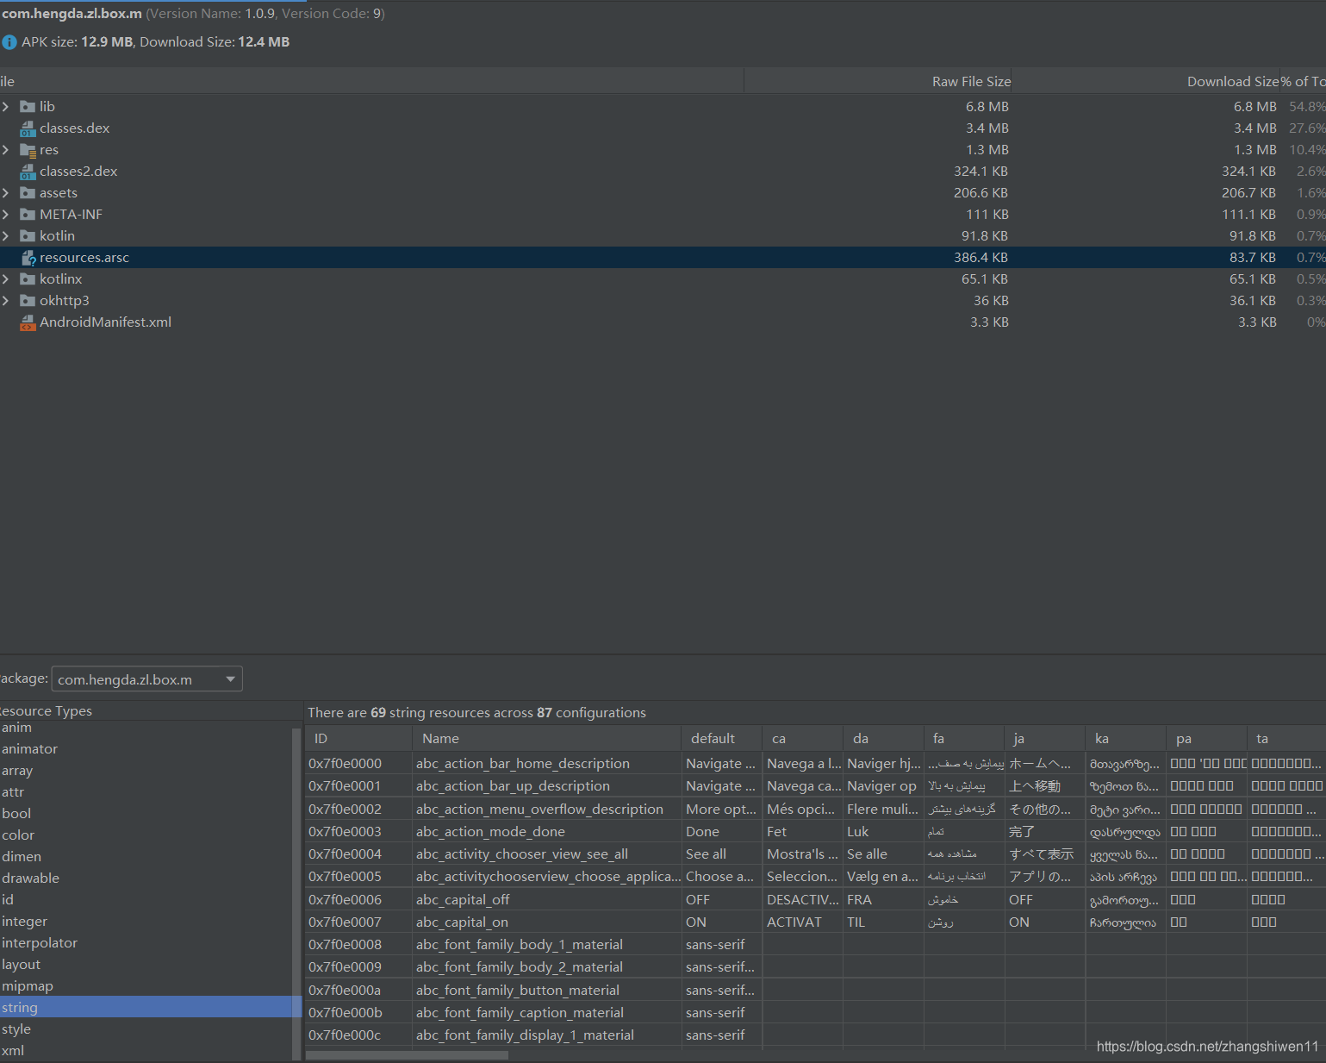
Task: Select the classes.dex file row
Action: (x=663, y=128)
